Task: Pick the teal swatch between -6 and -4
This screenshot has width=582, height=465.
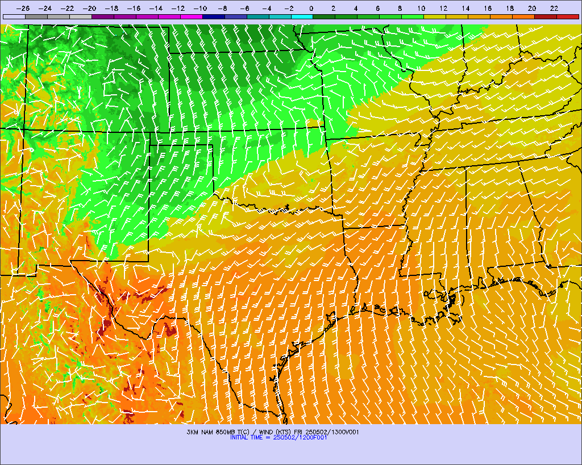Action: click(258, 16)
